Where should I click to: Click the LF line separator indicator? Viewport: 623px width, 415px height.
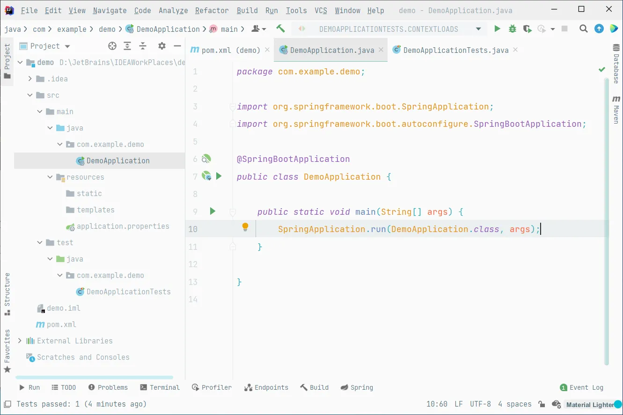(x=458, y=404)
